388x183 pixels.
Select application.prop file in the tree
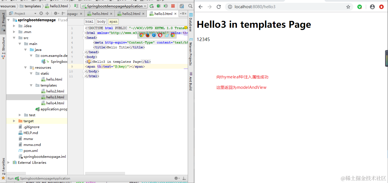coord(51,109)
